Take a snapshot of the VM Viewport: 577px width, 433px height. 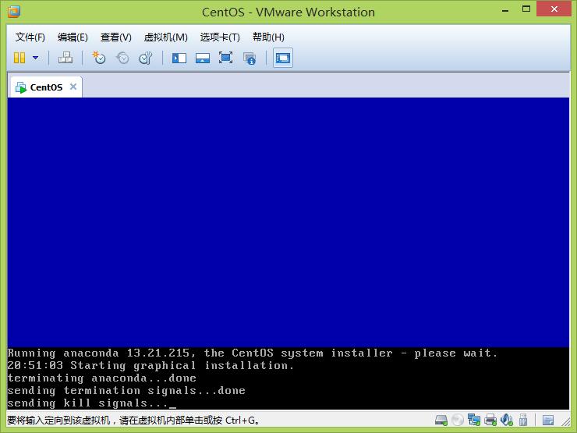[x=99, y=58]
